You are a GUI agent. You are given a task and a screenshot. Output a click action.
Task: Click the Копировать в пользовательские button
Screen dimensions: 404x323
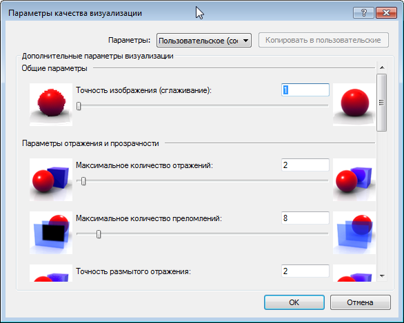pos(323,40)
